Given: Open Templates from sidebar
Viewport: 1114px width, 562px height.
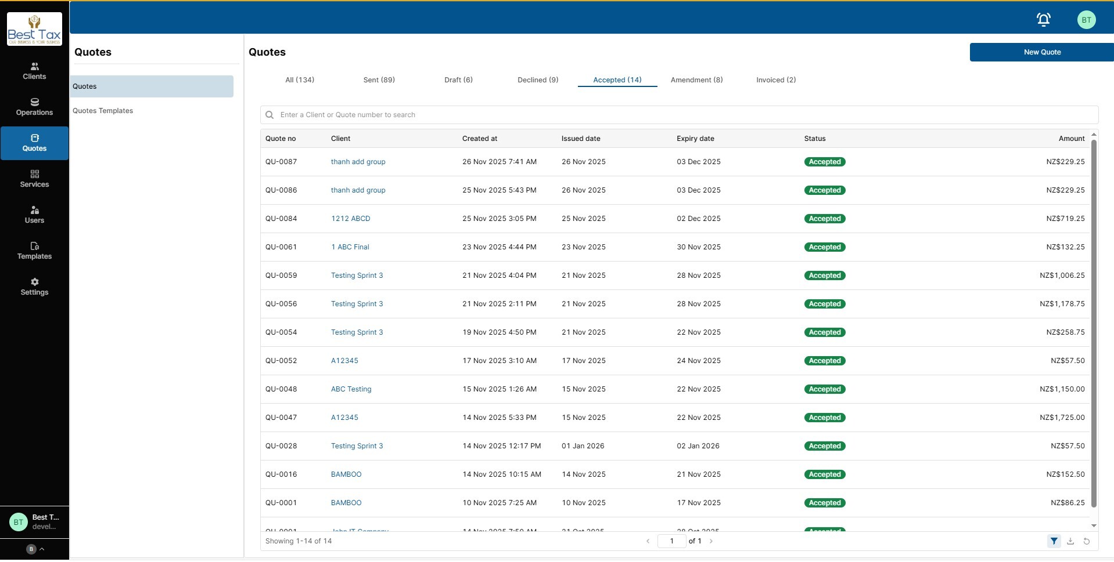Looking at the screenshot, I should (x=34, y=251).
